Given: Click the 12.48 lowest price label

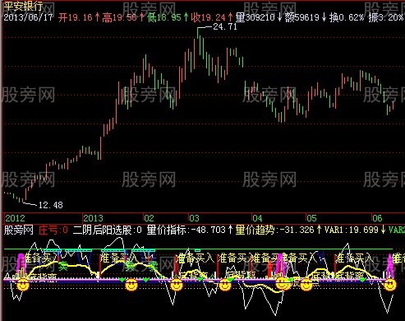Looking at the screenshot, I should click(51, 205).
